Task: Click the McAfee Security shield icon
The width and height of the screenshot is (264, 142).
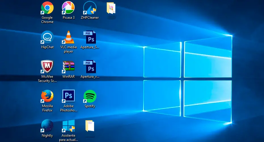Action: [47, 67]
